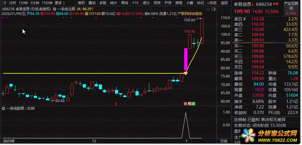302x145 pixels.
Task: Toggle the side panel icon at chart corner
Action: (213, 9)
